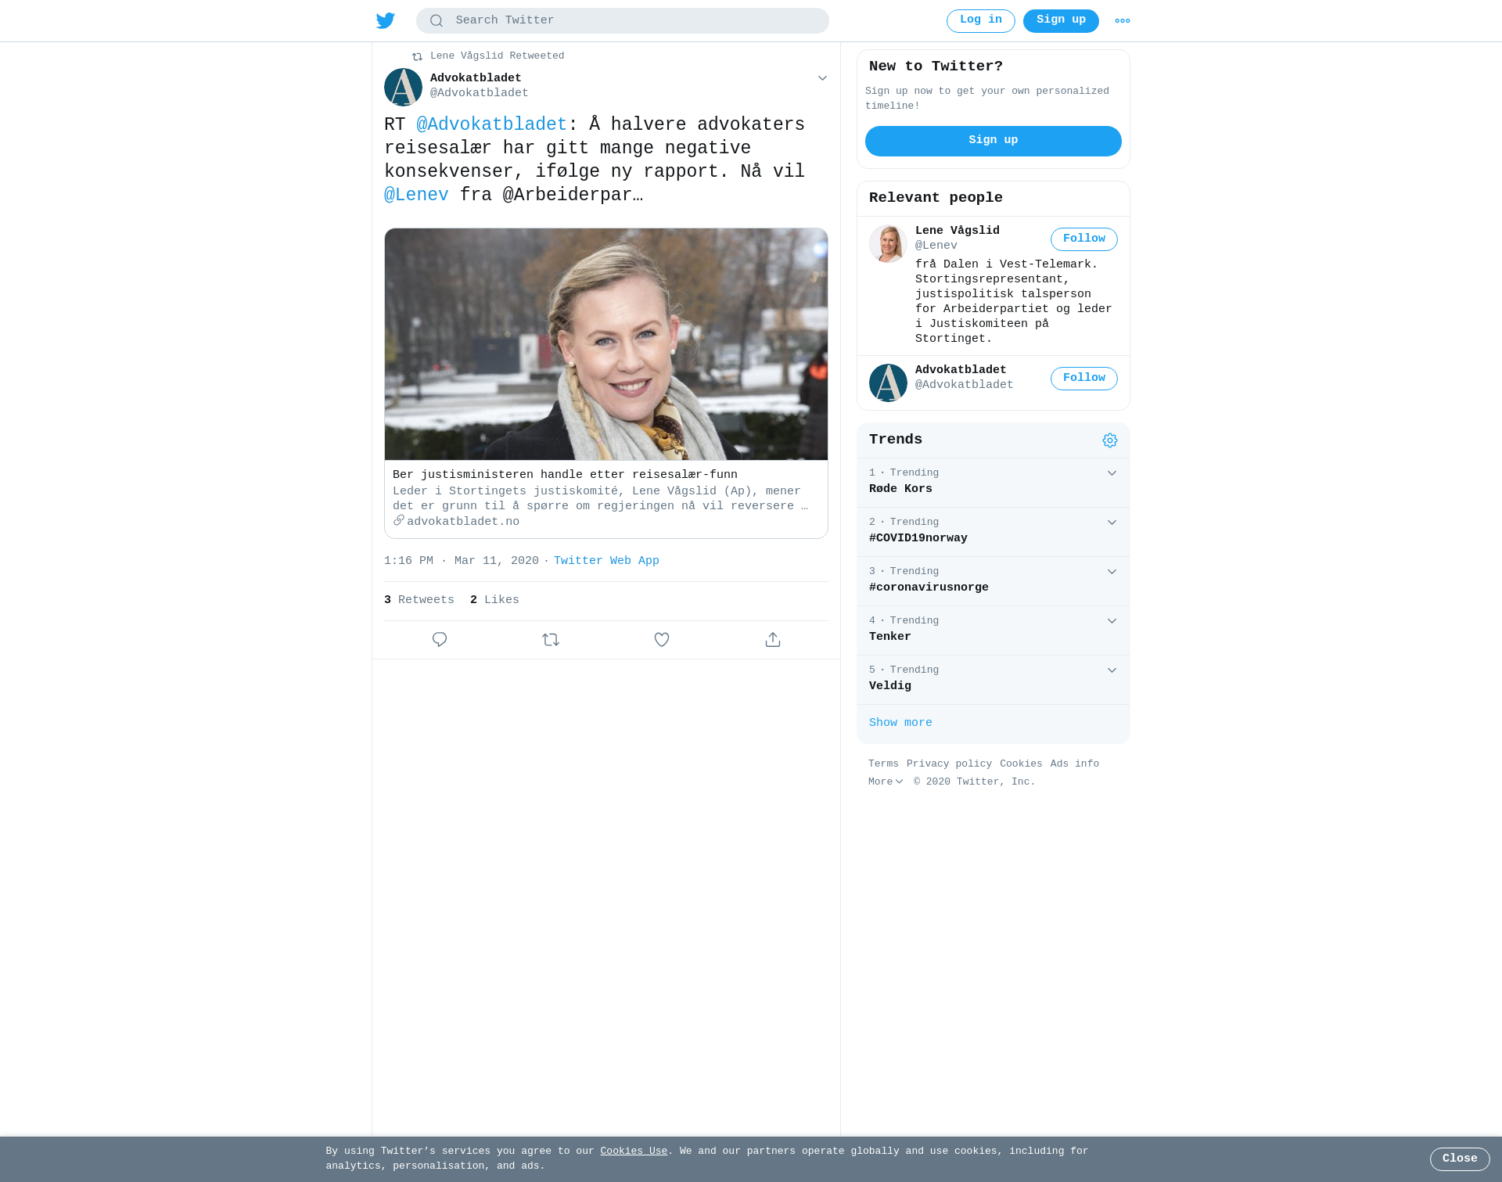Open the Ads info footer link
This screenshot has width=1502, height=1182.
click(x=1075, y=764)
